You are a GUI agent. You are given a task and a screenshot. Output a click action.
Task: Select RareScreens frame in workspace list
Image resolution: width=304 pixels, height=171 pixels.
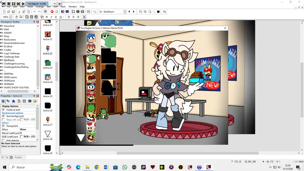click(10, 40)
